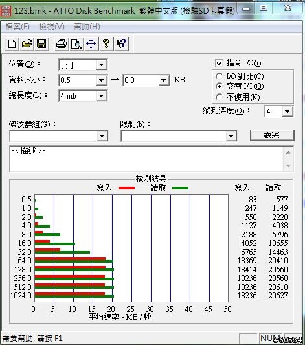Close the ATTO Disk Benchmark window
The width and height of the screenshot is (305, 345).
(x=288, y=8)
